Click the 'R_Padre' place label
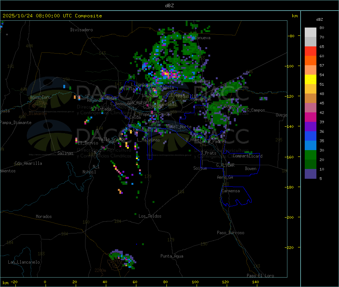The width and height of the screenshot is (339, 287). 216,141
